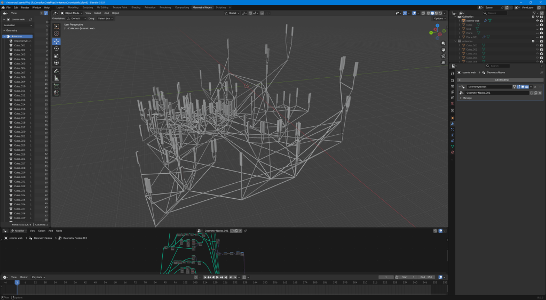Toggle pin on spreadsheet cosmic web object

(30, 20)
